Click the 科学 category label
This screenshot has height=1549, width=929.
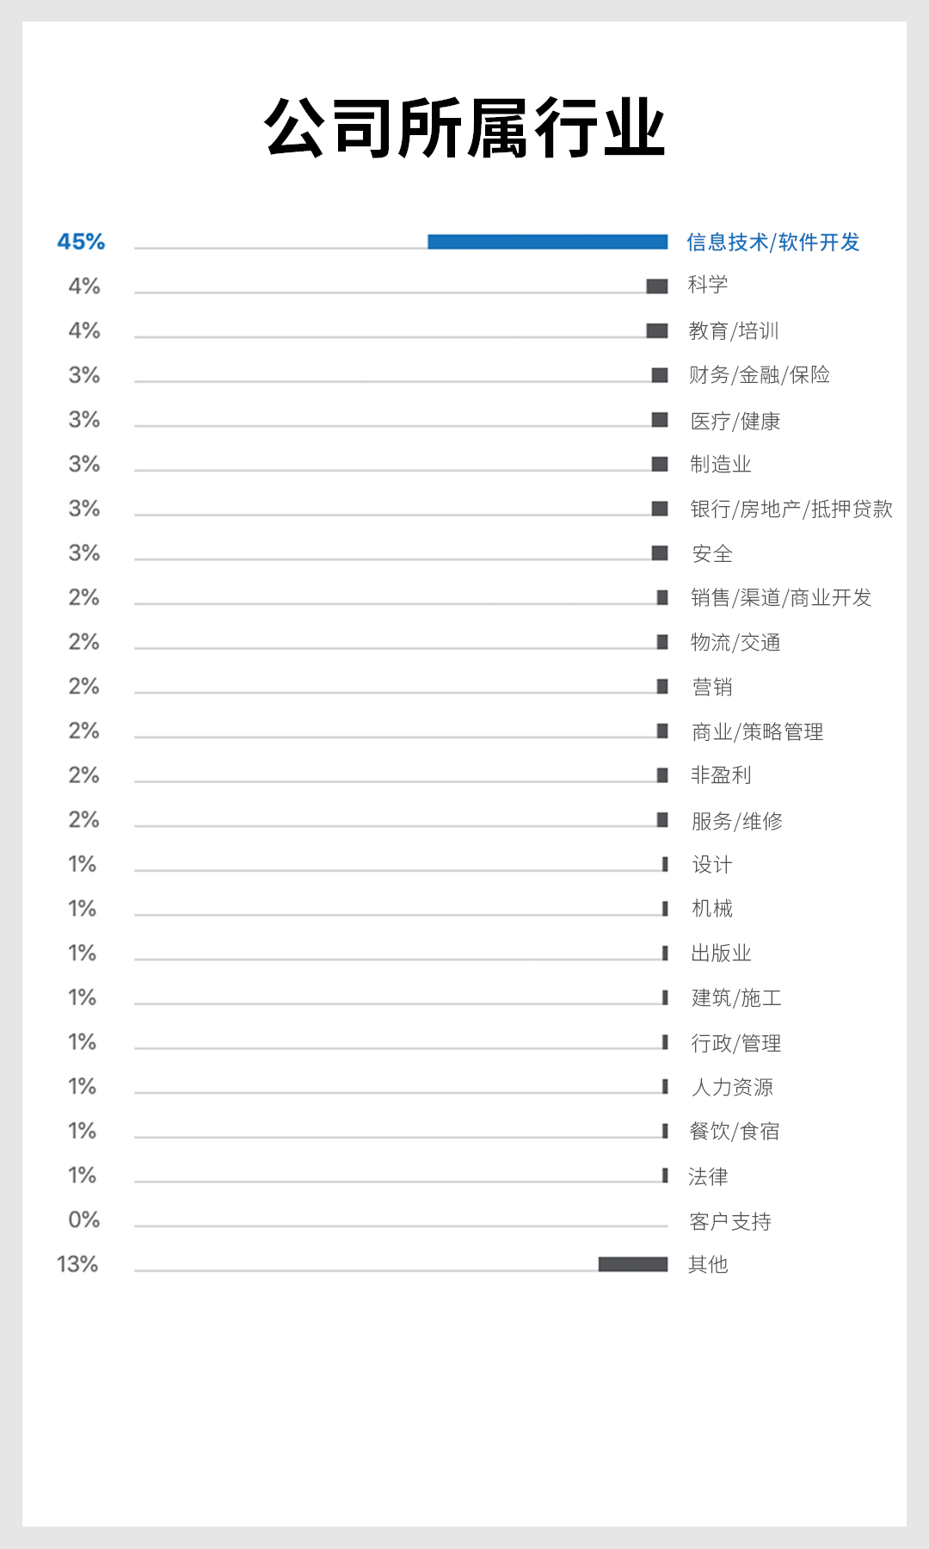pyautogui.click(x=708, y=285)
